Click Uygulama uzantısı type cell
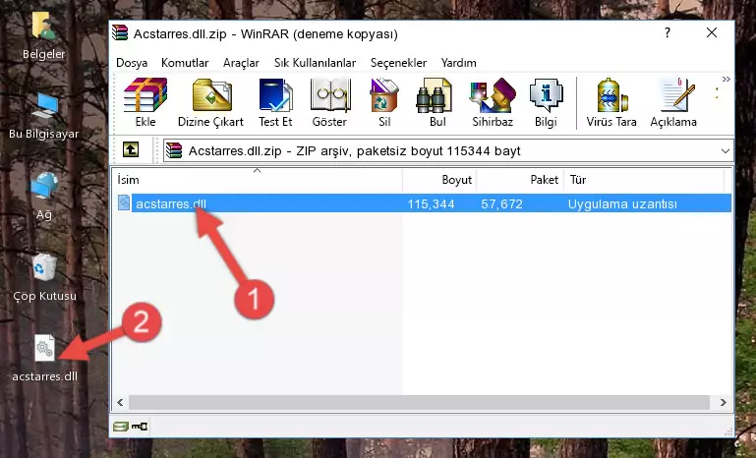This screenshot has width=756, height=458. tap(622, 203)
